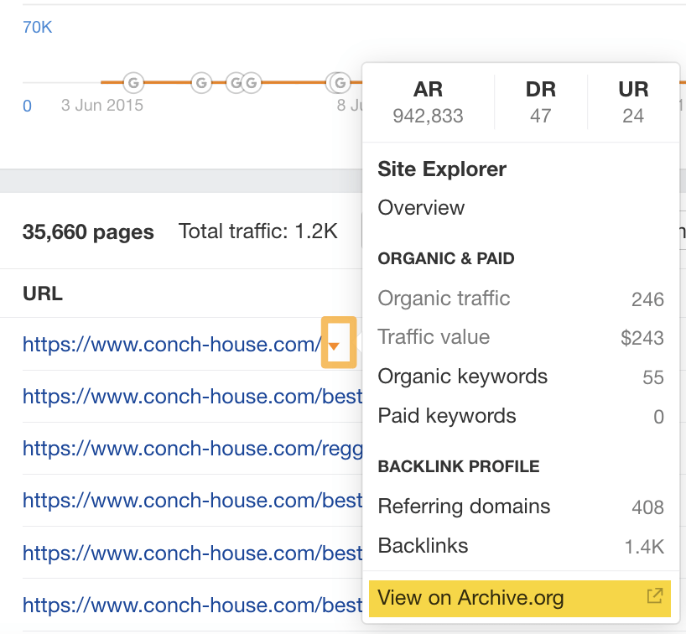
Task: Click the URL column header
Action: [x=43, y=294]
